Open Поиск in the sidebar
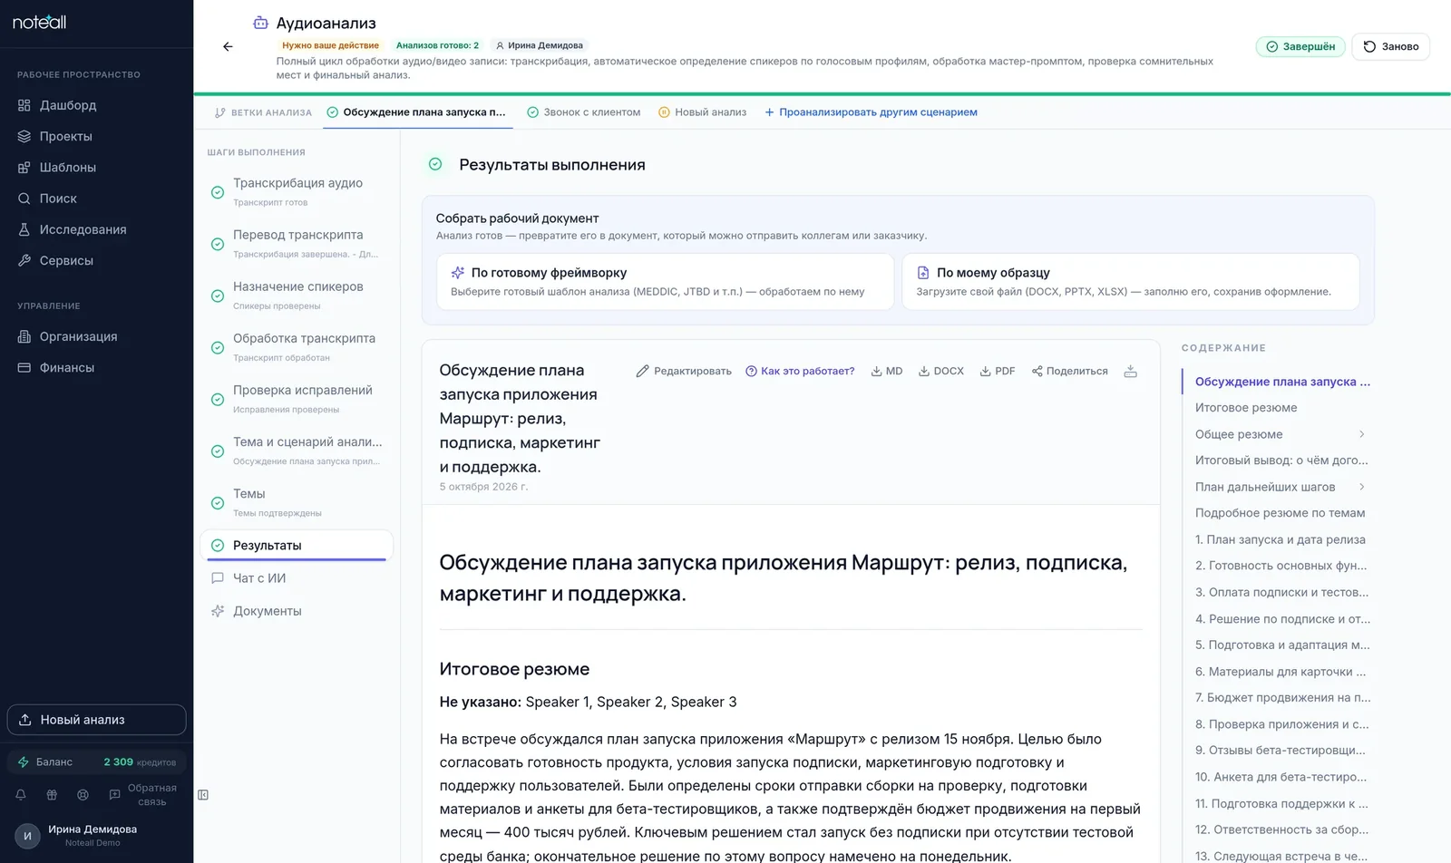Screen dimensions: 1451x863 click(96, 199)
